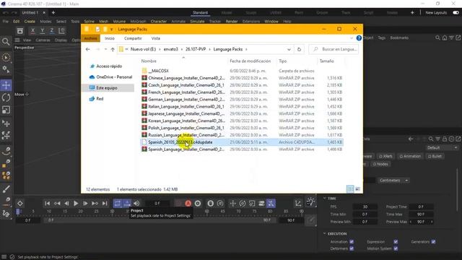Collapse the EXECUTION section

(324, 233)
